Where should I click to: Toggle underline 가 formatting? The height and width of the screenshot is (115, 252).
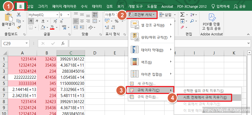[43, 21]
